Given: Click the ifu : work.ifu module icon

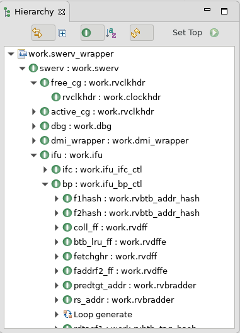Looking at the screenshot, I should 45,155.
